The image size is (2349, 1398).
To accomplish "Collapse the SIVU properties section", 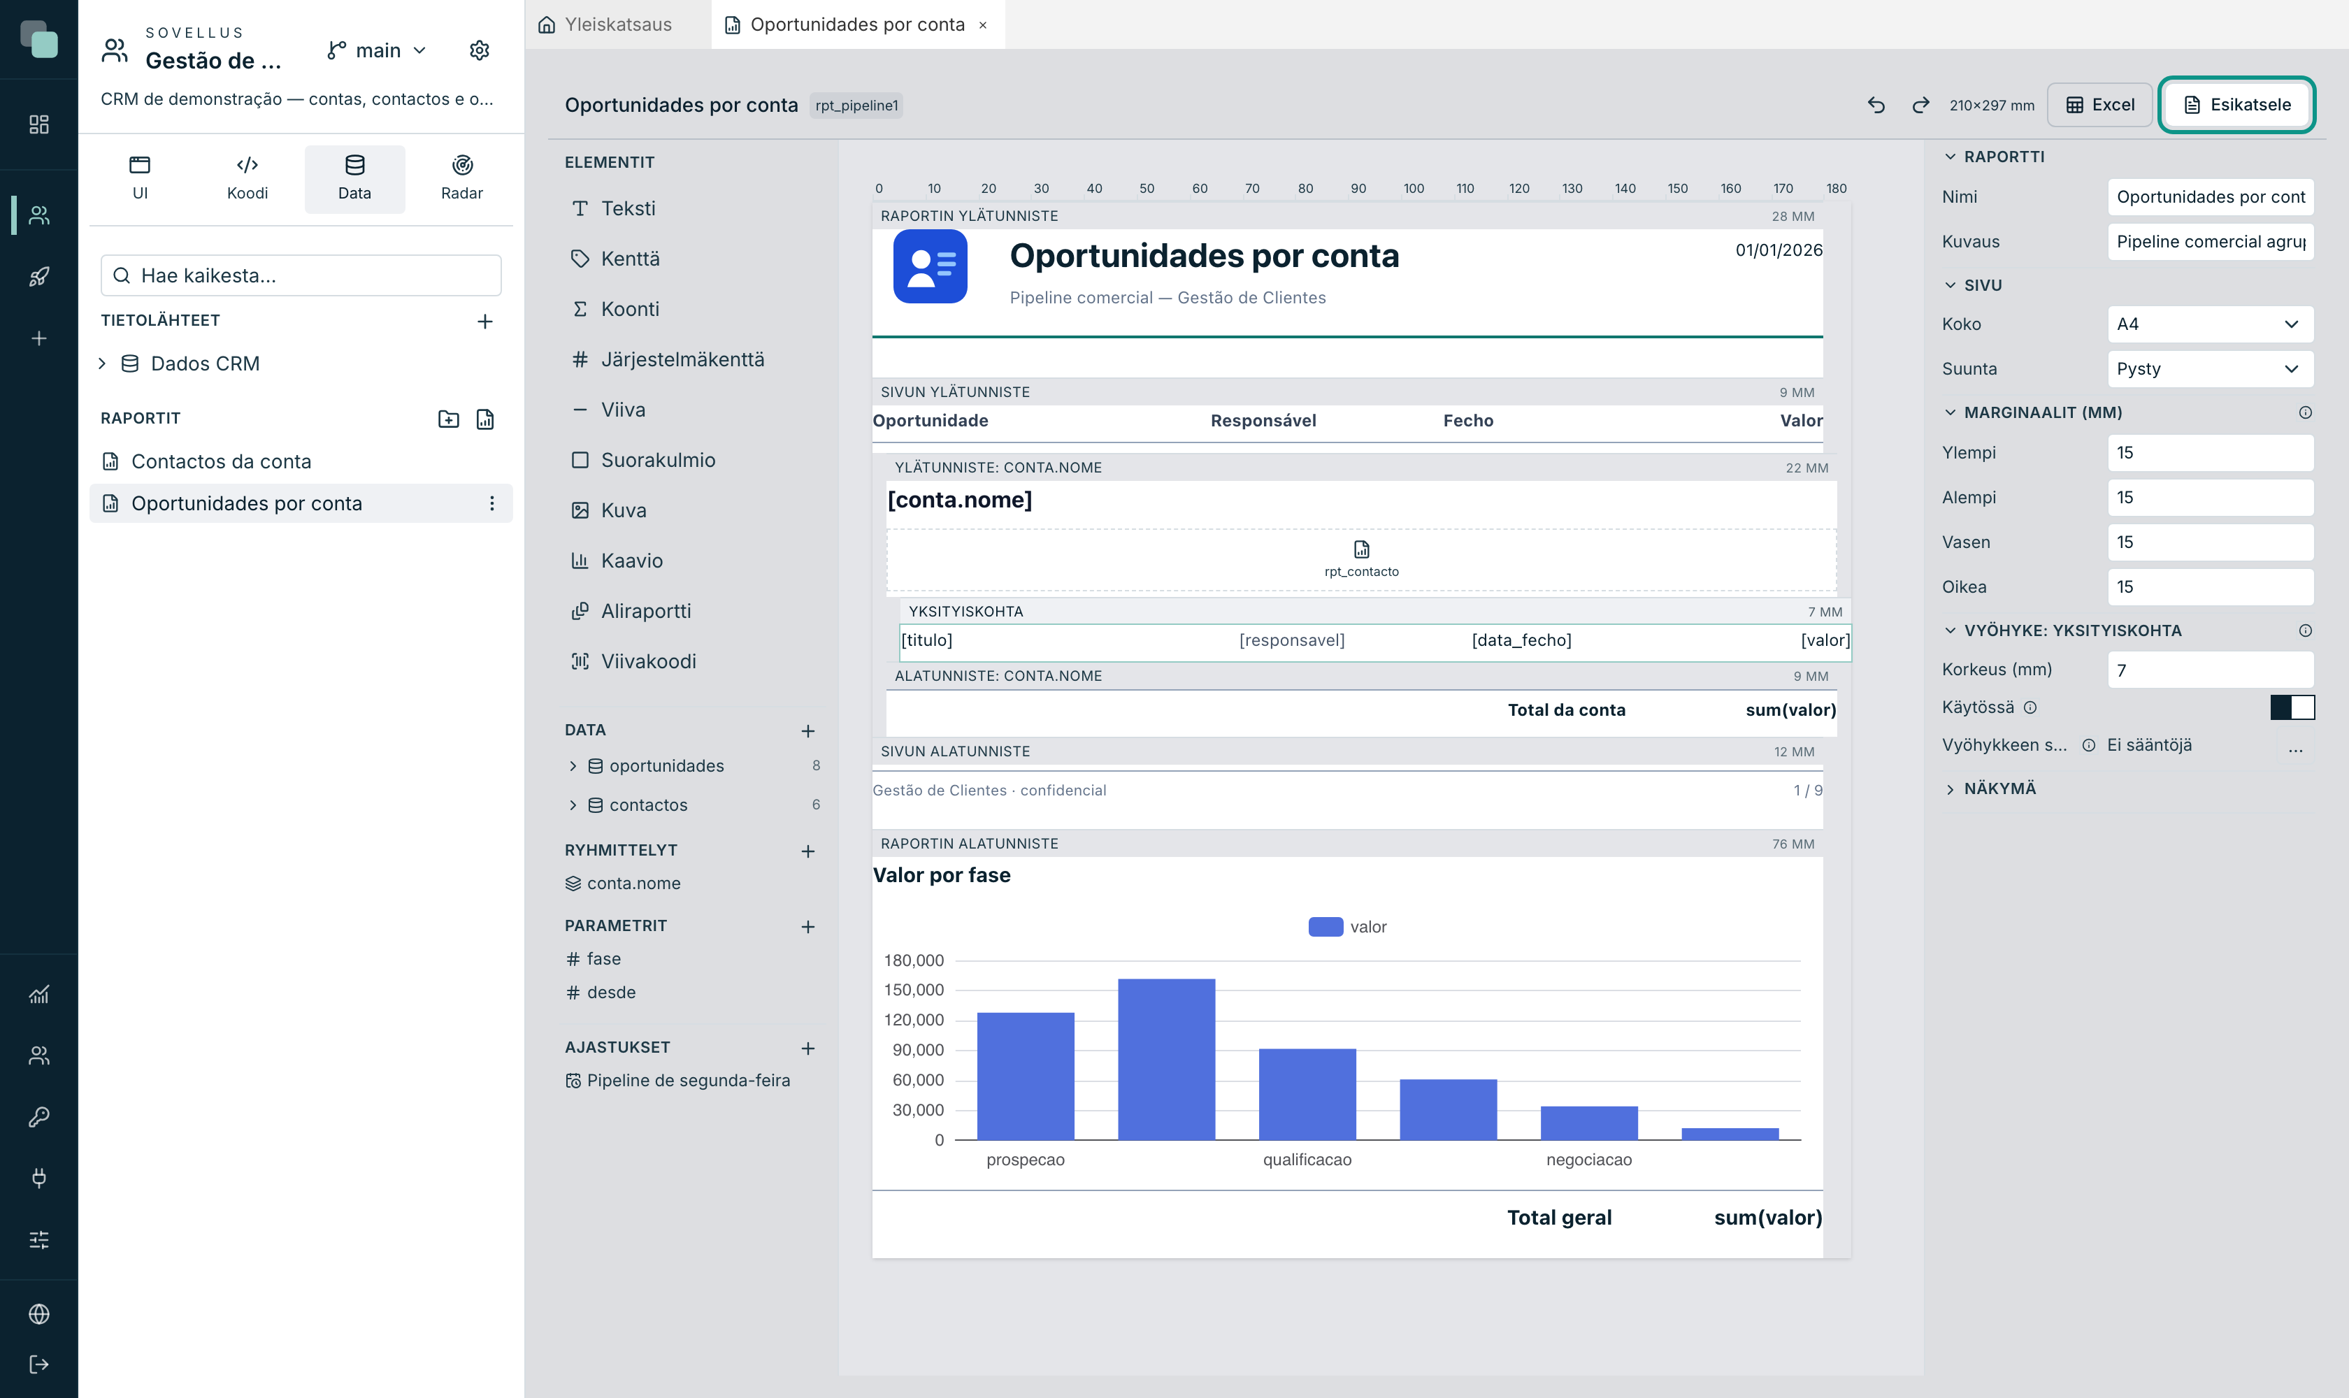I will click(1950, 284).
